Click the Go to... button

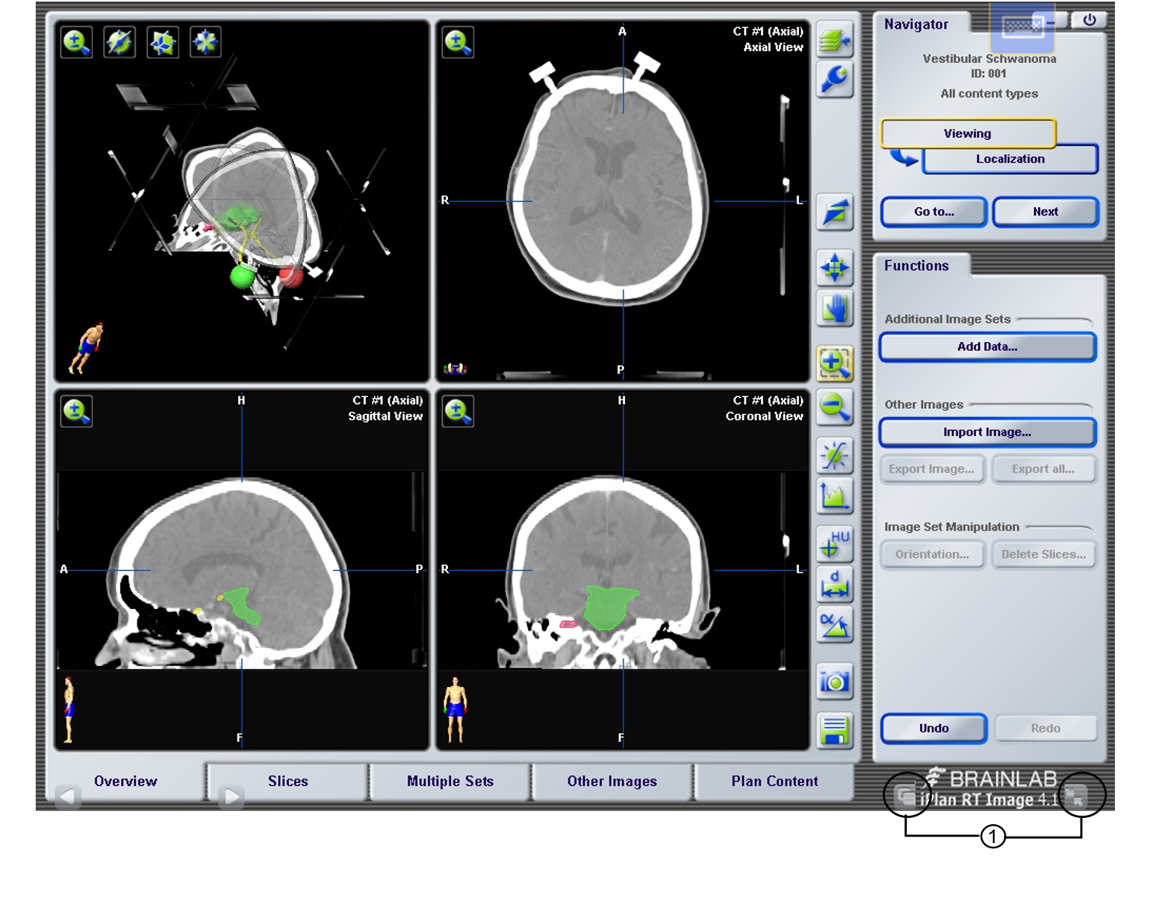[x=934, y=211]
